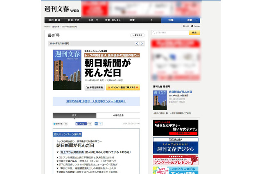Click the large magazine cover image
The width and height of the screenshot is (262, 174).
tap(67, 70)
